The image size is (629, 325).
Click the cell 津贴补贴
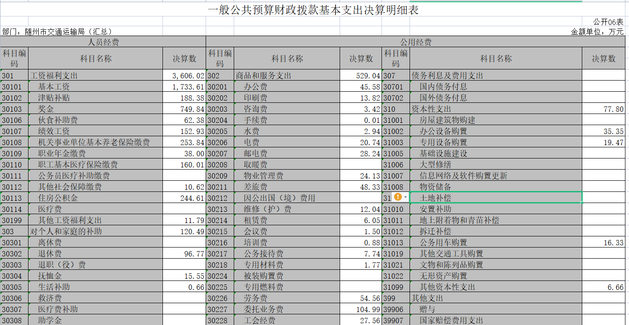[x=96, y=98]
